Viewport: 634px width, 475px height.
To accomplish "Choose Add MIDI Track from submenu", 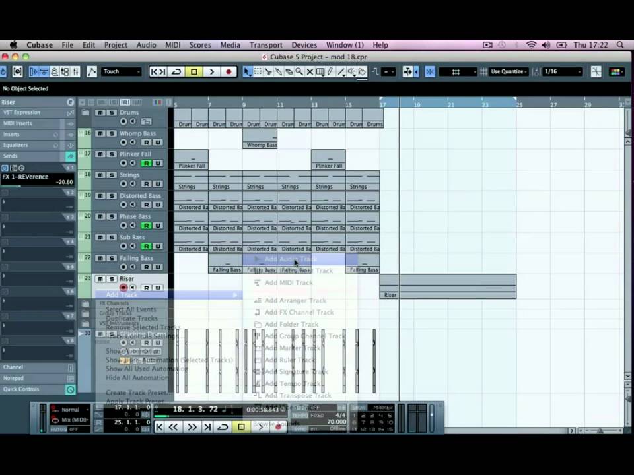I will click(x=300, y=283).
